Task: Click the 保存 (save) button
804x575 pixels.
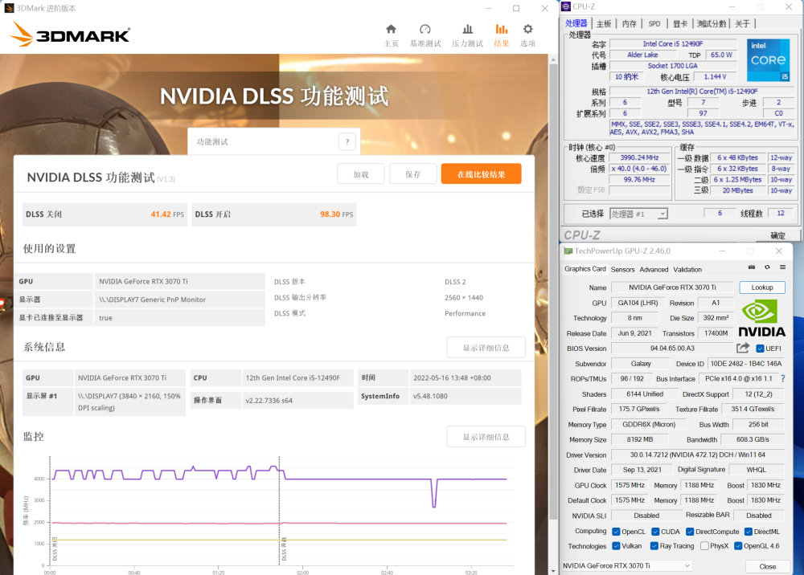Action: (412, 174)
